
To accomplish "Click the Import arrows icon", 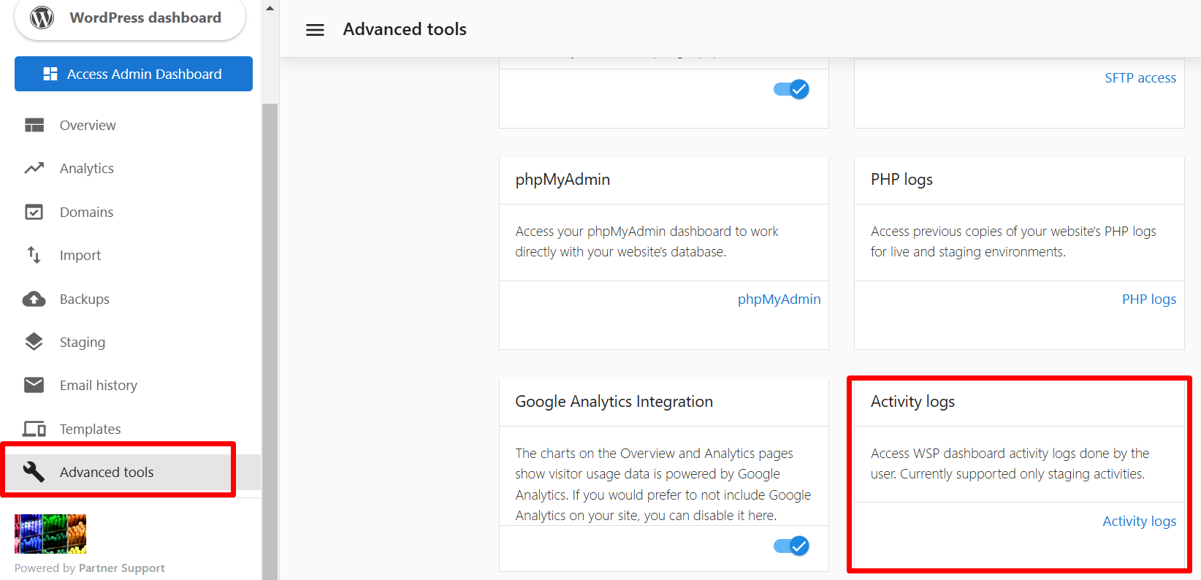I will [34, 255].
